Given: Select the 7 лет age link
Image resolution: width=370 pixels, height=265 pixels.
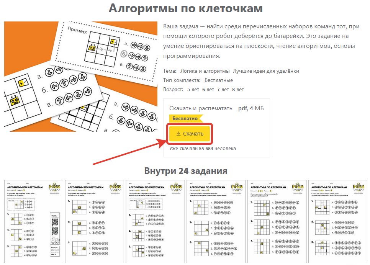Looking at the screenshot, I should pos(223,90).
